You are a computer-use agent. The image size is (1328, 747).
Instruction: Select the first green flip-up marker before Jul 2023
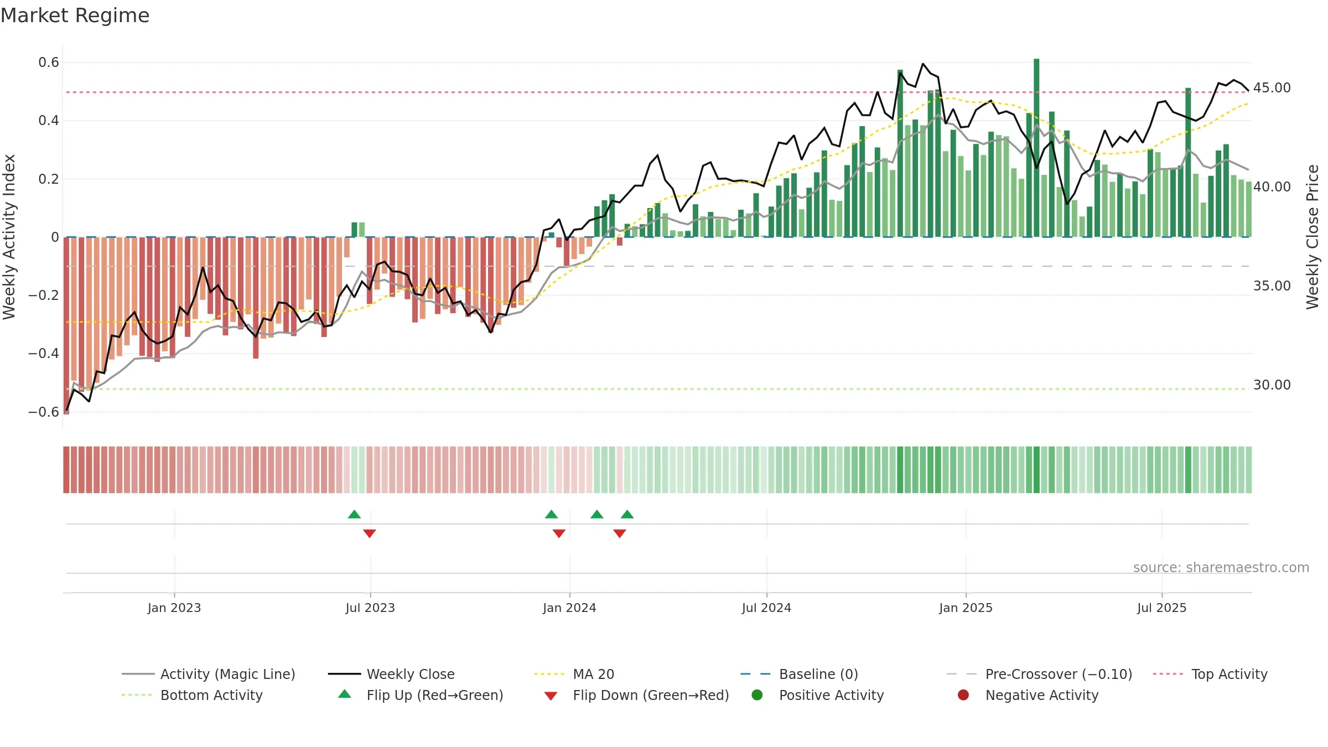pyautogui.click(x=354, y=515)
